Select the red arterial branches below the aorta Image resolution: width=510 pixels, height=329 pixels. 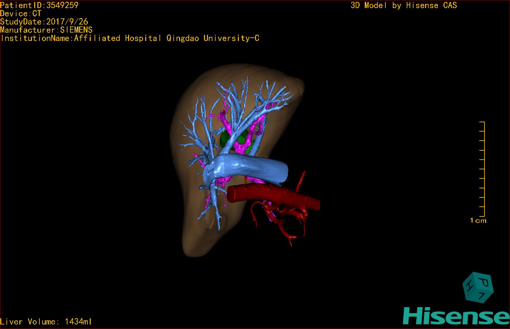tap(284, 223)
